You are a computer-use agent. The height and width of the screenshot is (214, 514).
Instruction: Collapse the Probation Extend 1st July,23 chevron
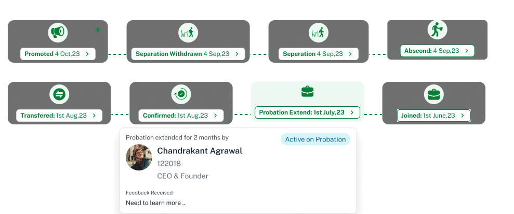352,112
